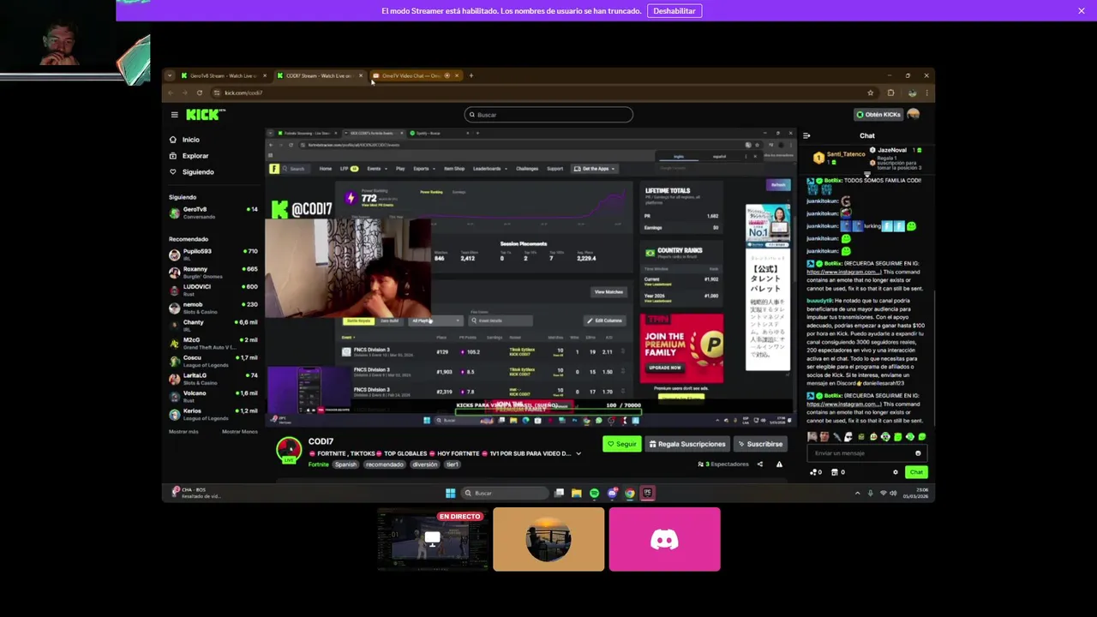1097x617 pixels.
Task: Click the CODI7 channel avatar
Action: pos(289,449)
